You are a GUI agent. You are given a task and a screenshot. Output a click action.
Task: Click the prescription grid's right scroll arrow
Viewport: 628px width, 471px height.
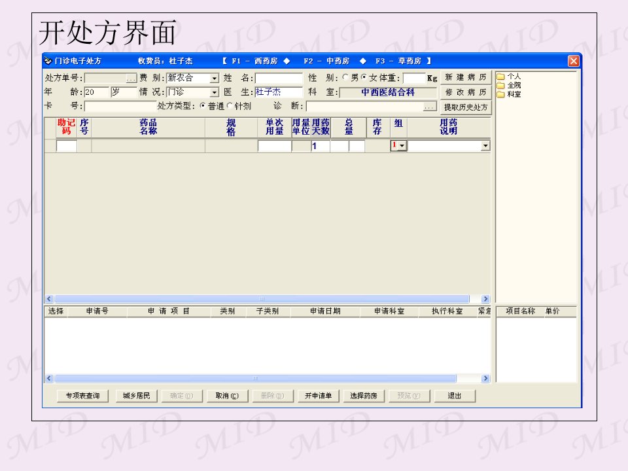pyautogui.click(x=486, y=299)
